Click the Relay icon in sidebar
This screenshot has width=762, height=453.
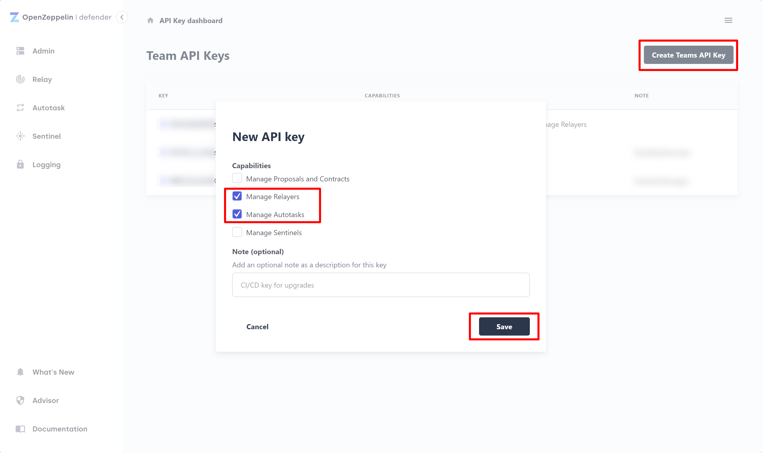pos(20,79)
